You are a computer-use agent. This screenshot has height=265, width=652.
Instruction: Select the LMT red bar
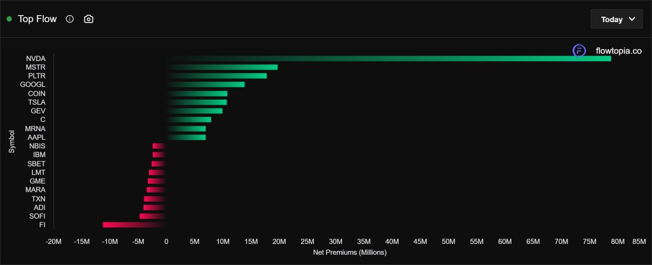[x=158, y=172]
